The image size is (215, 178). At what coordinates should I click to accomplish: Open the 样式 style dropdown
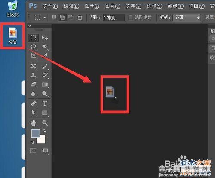point(187,18)
